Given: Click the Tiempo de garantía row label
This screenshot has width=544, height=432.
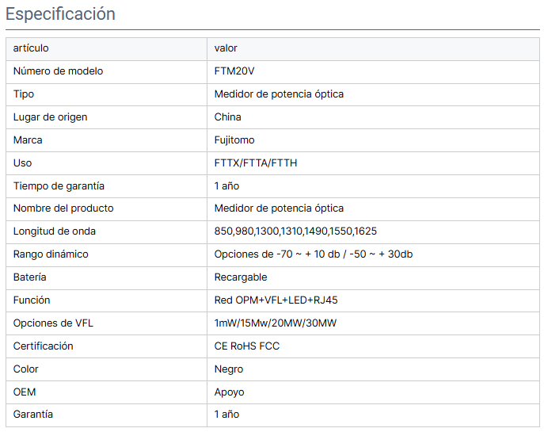Looking at the screenshot, I should tap(59, 186).
